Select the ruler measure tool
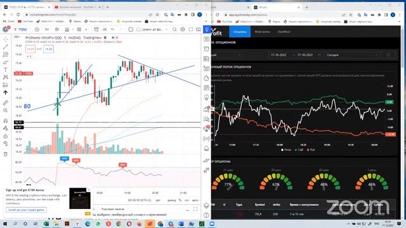 coord(6,103)
